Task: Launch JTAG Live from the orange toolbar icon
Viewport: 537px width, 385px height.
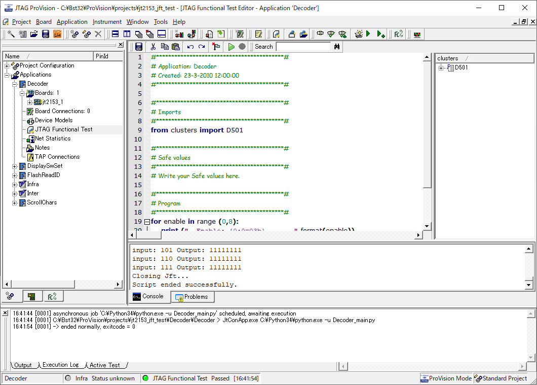Action: [x=57, y=34]
